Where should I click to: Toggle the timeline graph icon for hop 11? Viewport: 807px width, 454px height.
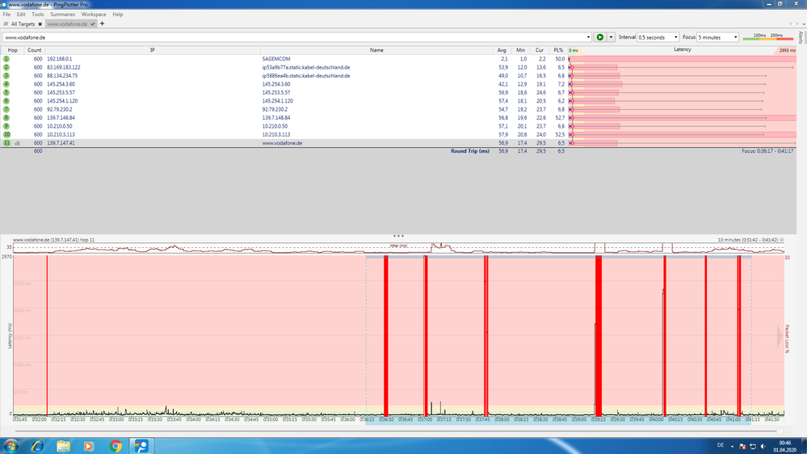18,143
